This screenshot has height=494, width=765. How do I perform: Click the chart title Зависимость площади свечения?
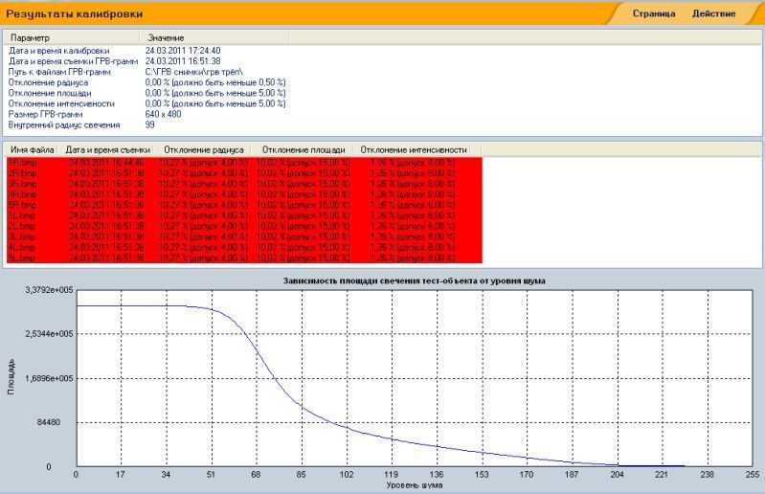[x=415, y=281]
